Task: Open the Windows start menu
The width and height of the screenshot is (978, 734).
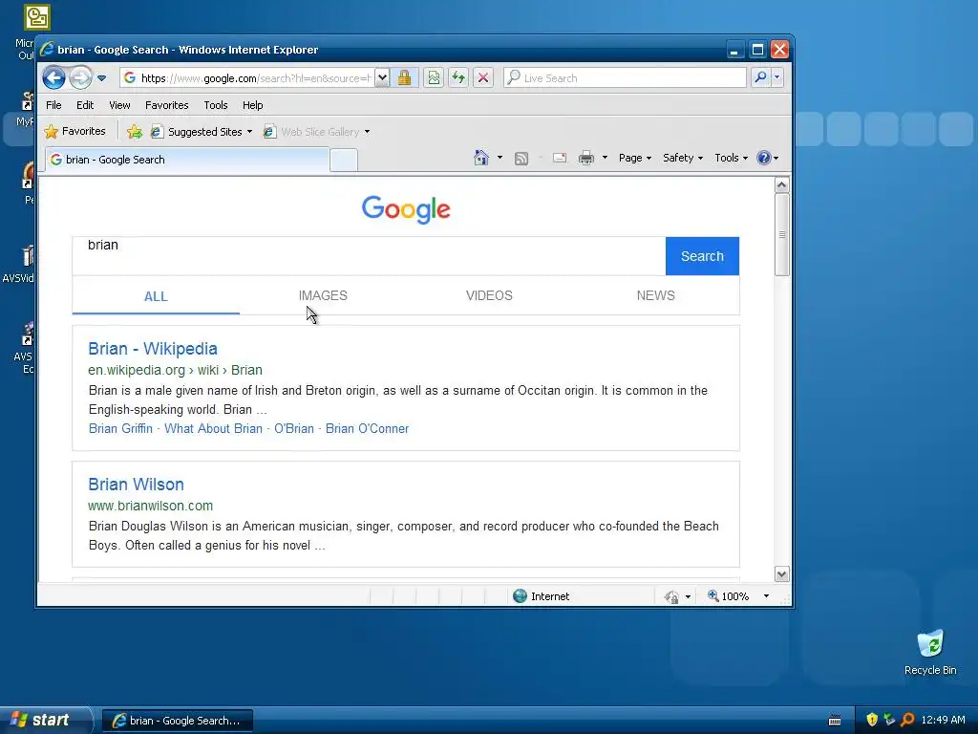Action: click(x=46, y=721)
